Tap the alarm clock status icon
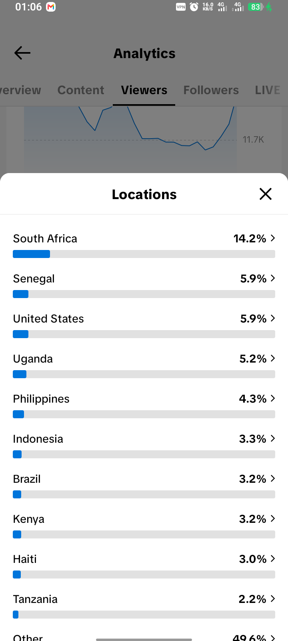Screen dimensions: 288x641 (194, 7)
